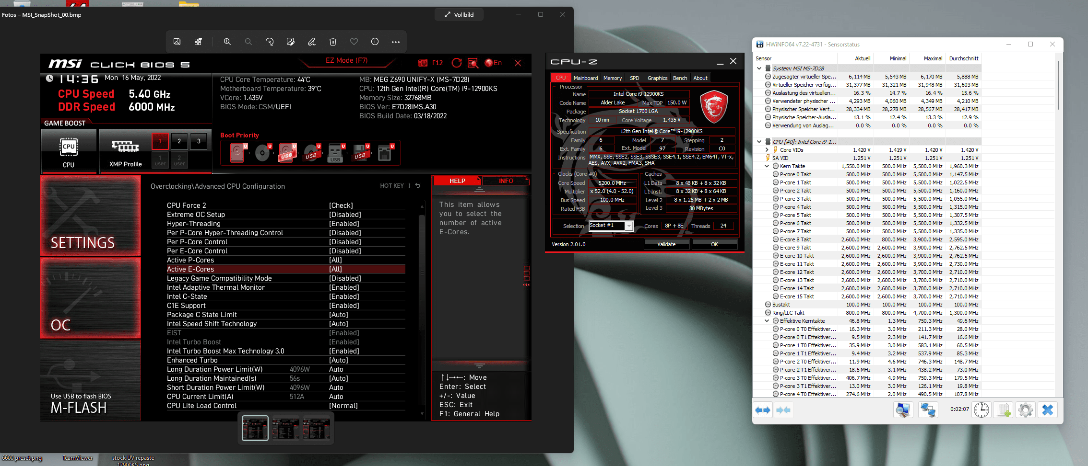Image resolution: width=1088 pixels, height=466 pixels.
Task: Click the red refresh icon in BIOS header
Action: [457, 63]
